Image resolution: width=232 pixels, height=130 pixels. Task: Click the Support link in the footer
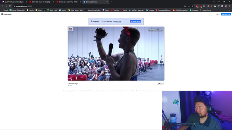click(x=156, y=91)
